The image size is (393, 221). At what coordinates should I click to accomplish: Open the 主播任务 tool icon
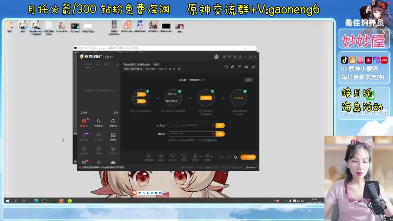click(113, 123)
